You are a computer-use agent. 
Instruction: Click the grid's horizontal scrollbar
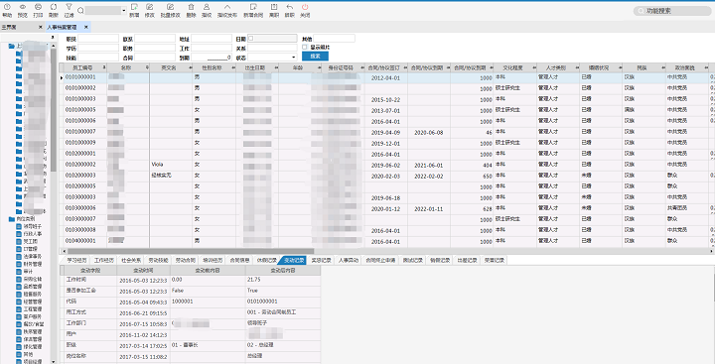click(191, 251)
